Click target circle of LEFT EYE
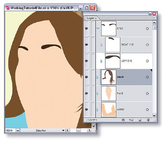Screen dimensions: 162x141 coord(147,61)
